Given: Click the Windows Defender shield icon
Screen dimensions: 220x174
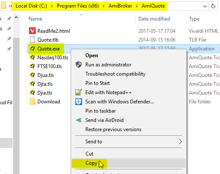Looking at the screenshot, I should pyautogui.click(x=79, y=102).
